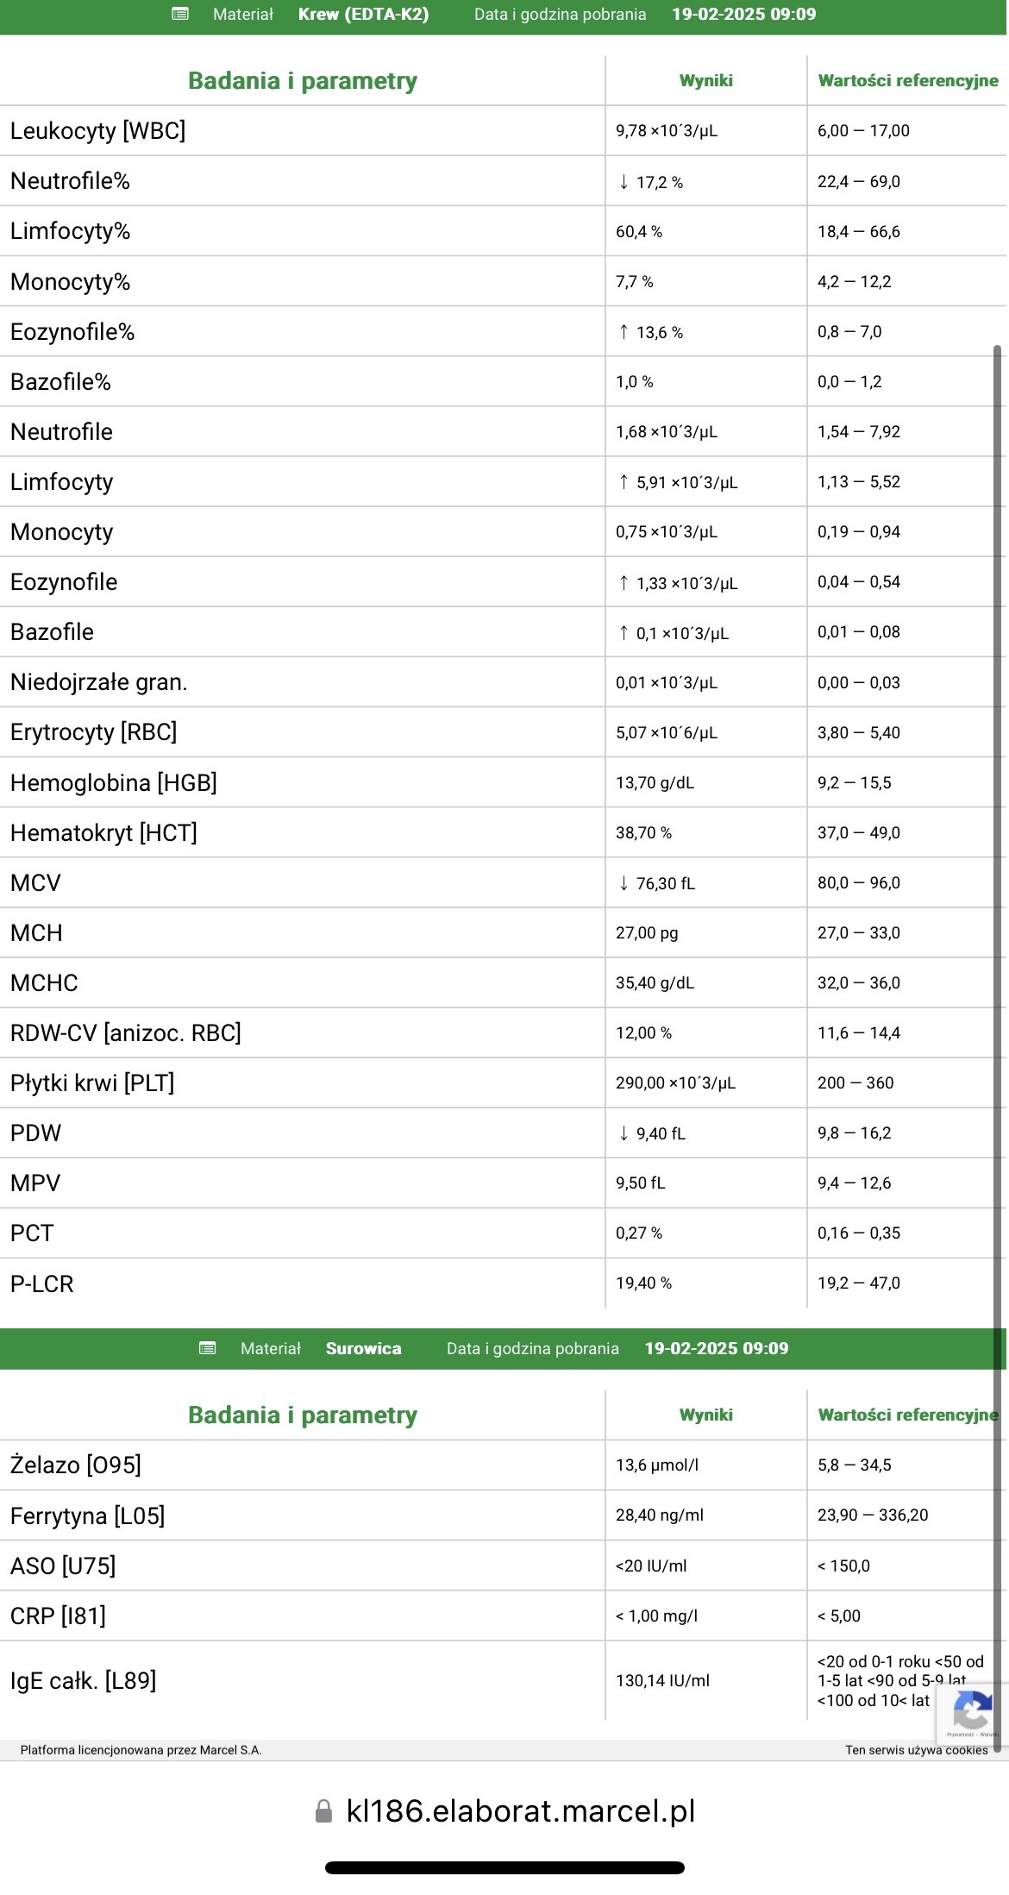Click the down arrow next to Neutrofile% result
The image size is (1009, 1895).
click(x=624, y=182)
